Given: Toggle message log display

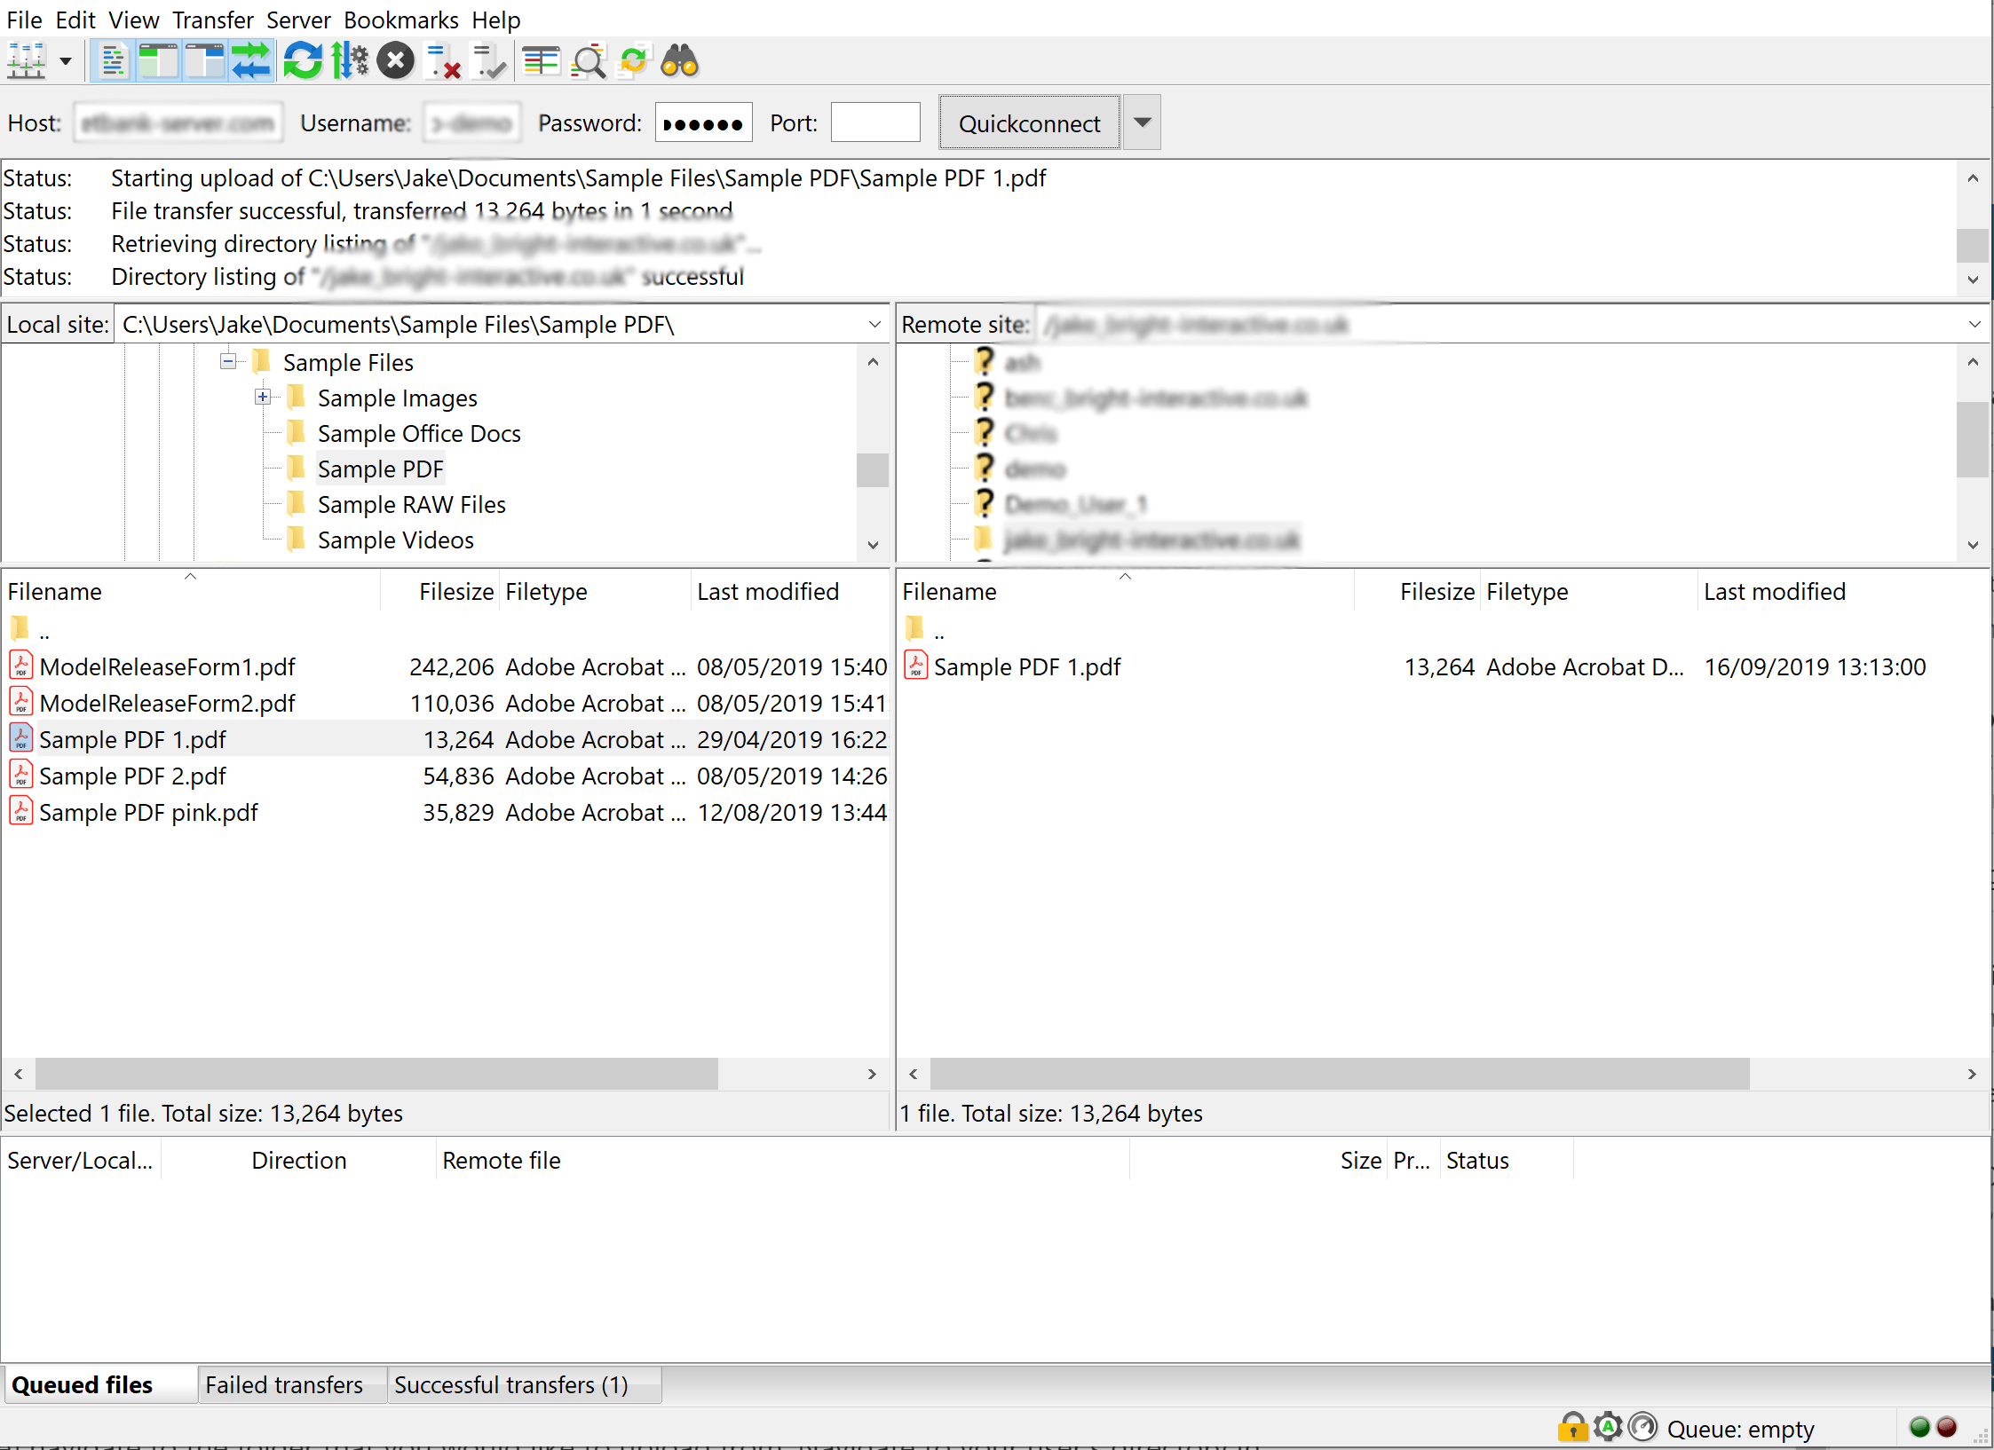Looking at the screenshot, I should point(113,61).
